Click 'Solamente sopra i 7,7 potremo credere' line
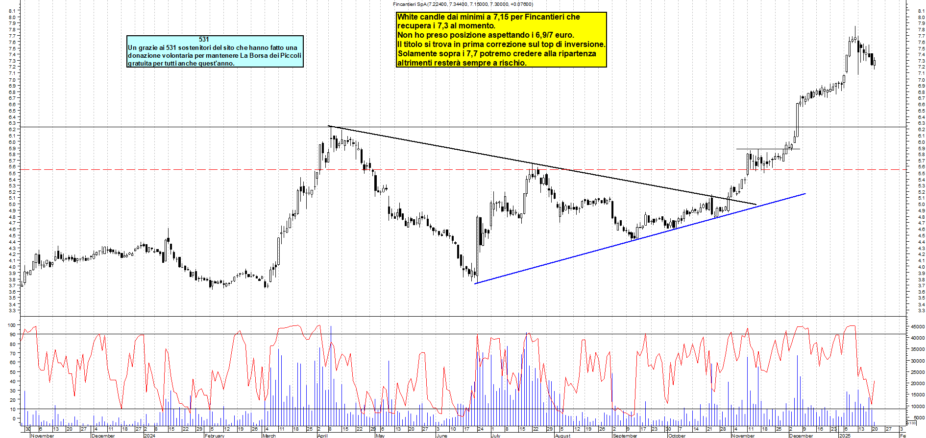This screenshot has height=438, width=926. (x=497, y=53)
